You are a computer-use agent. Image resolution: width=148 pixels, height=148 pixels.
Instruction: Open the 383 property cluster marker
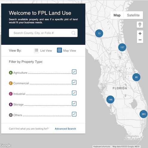click(x=144, y=114)
